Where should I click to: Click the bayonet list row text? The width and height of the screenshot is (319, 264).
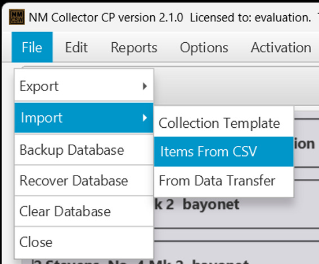tap(197, 204)
